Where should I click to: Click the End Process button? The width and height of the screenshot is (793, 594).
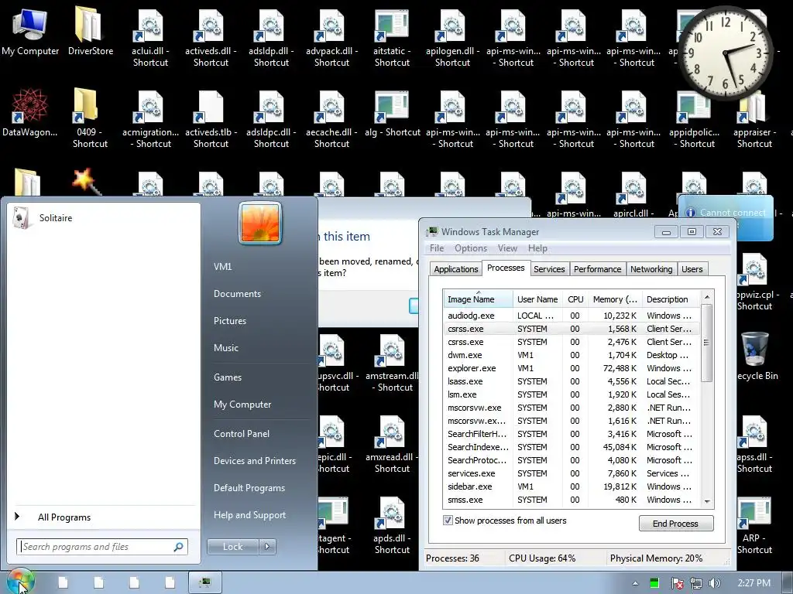(x=675, y=524)
